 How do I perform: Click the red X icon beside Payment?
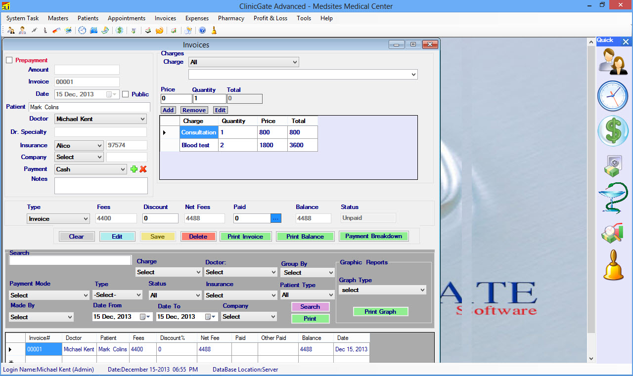[143, 169]
